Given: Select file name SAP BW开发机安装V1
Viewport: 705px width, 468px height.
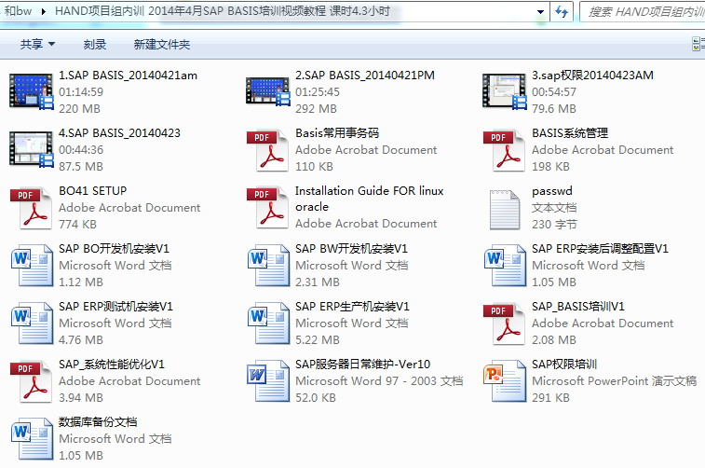Looking at the screenshot, I should tap(351, 249).
